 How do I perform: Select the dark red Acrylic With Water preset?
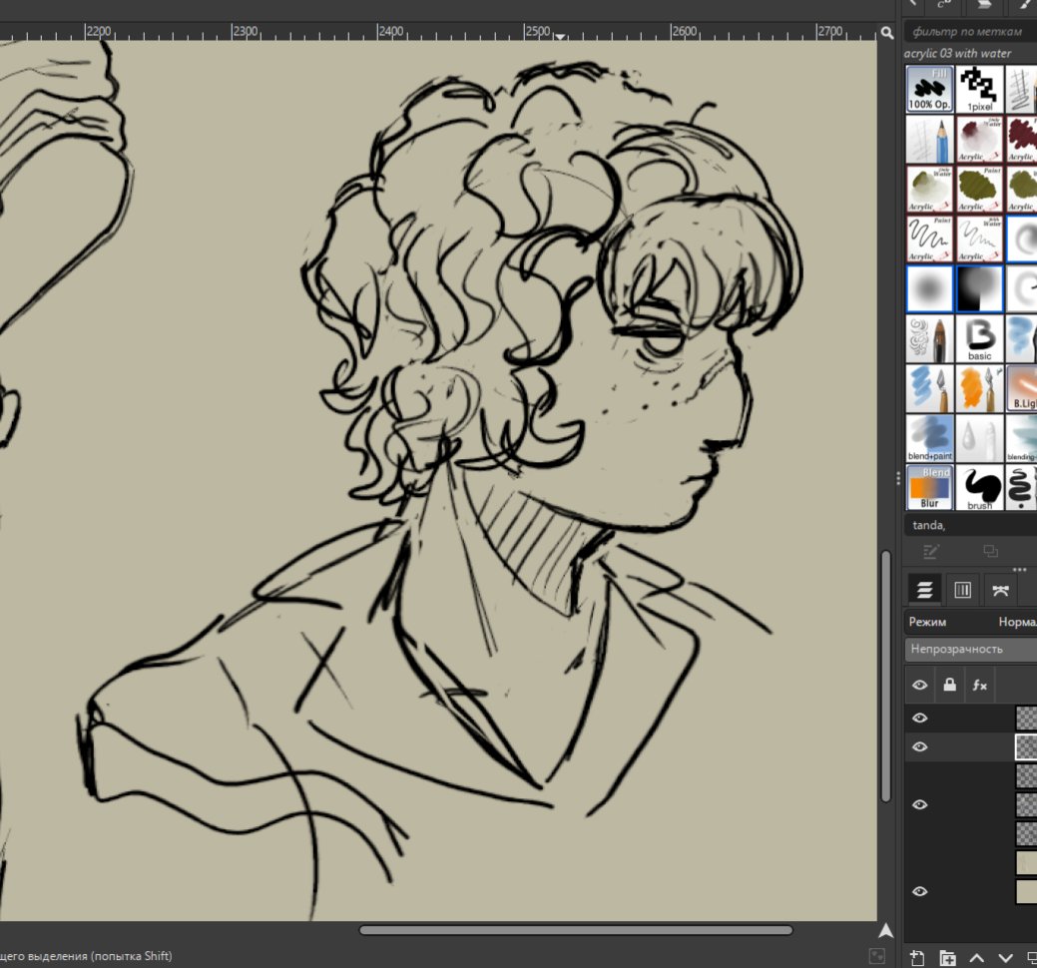pos(979,140)
